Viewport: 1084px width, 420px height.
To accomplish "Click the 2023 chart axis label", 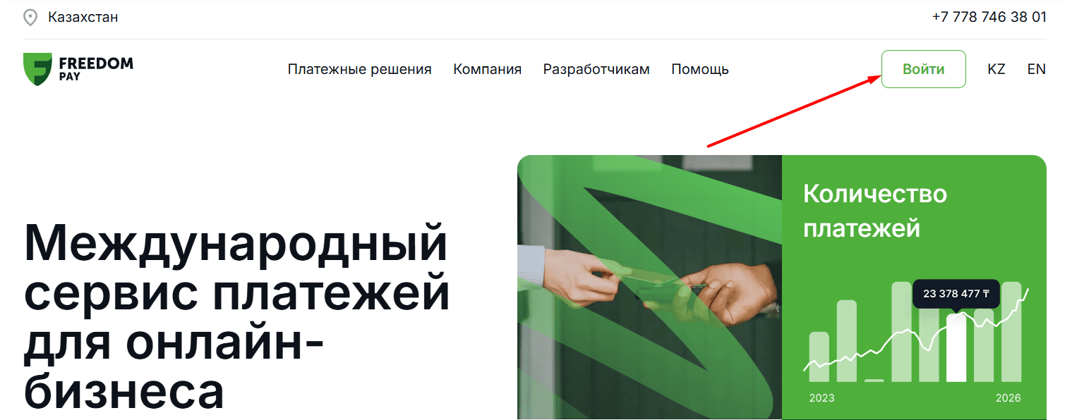I will (821, 398).
